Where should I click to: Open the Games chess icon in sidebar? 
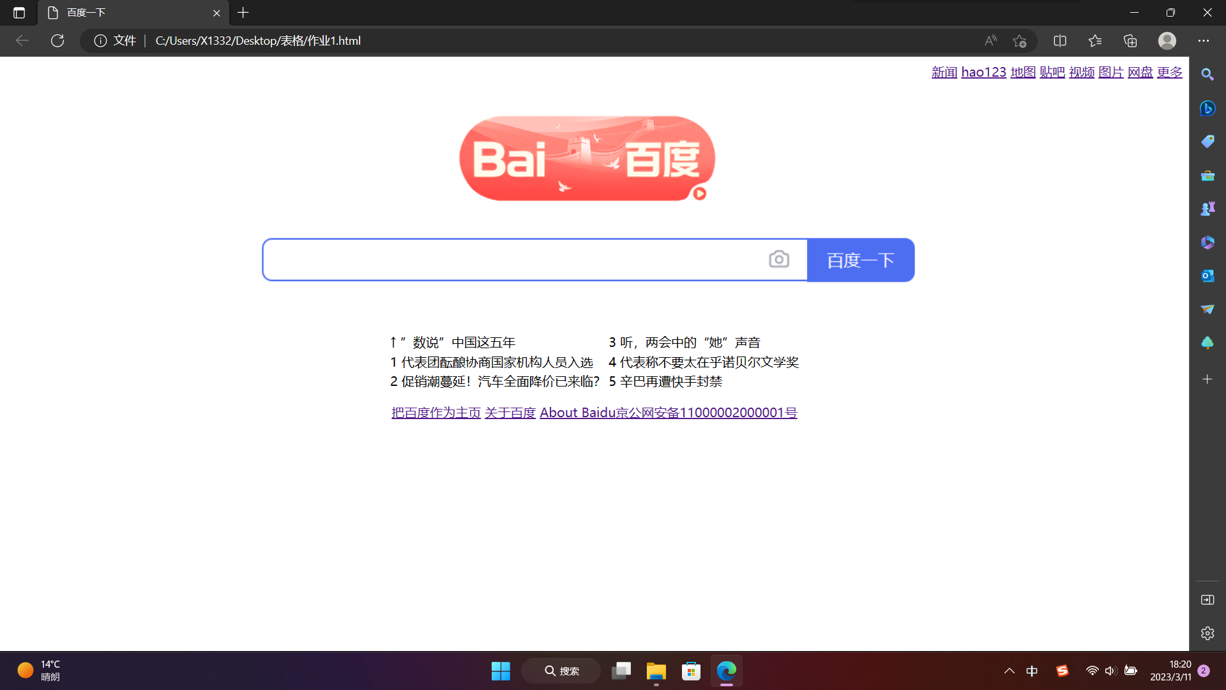pos(1207,209)
